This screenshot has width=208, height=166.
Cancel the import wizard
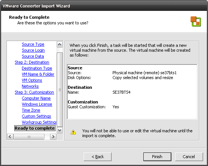pyautogui.click(x=189, y=157)
